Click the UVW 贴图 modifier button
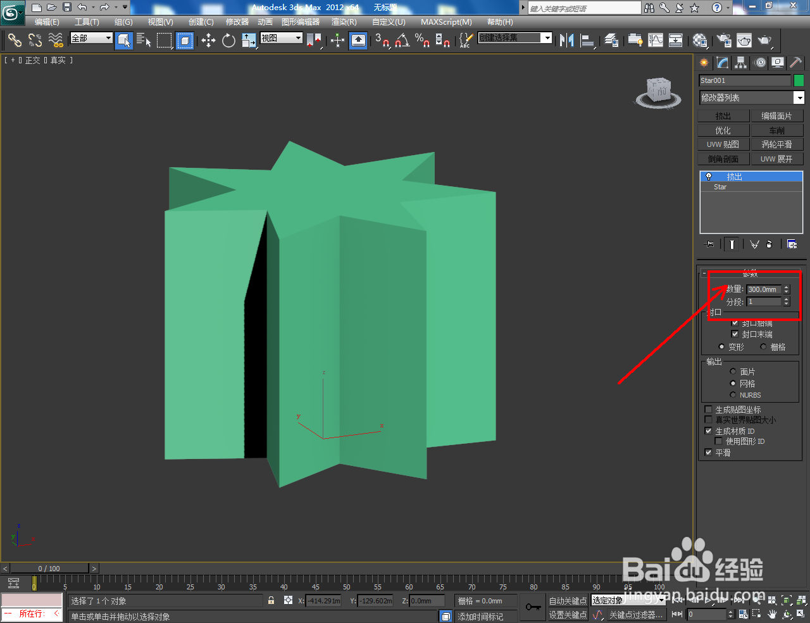Screen dimensions: 810x623 click(x=723, y=144)
